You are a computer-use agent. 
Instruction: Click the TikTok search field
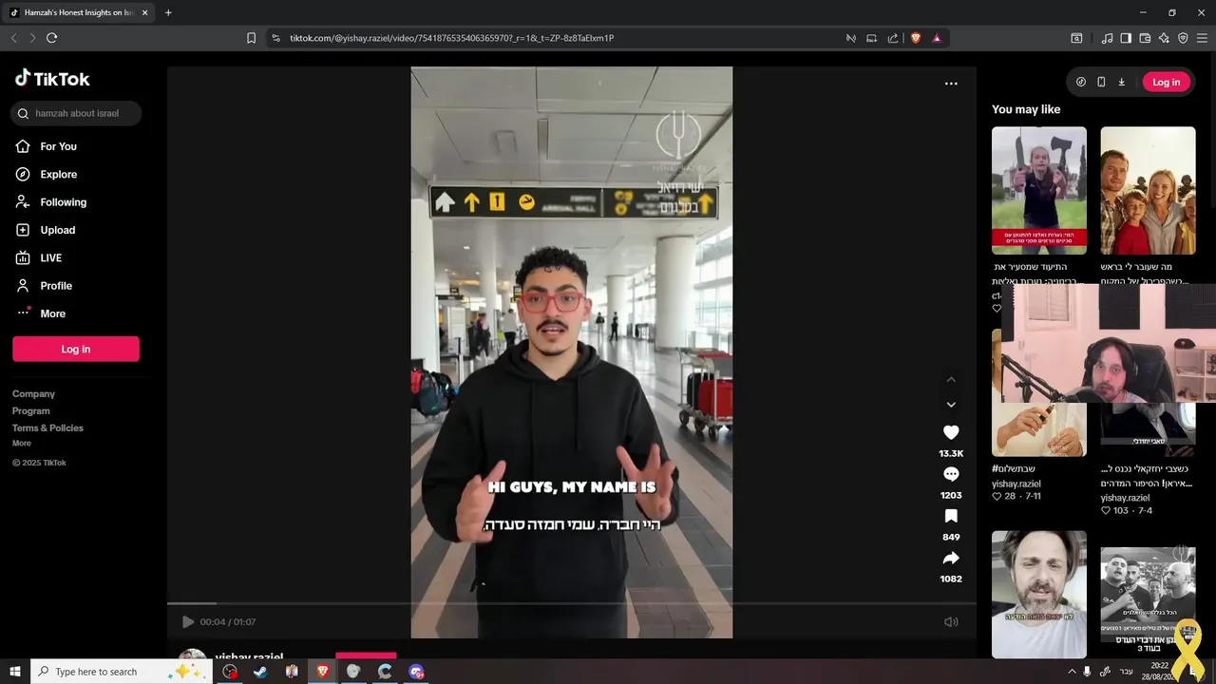(76, 113)
